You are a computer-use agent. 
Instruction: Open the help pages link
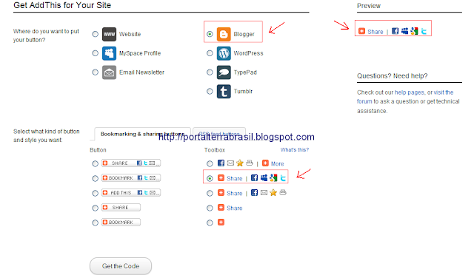410,92
